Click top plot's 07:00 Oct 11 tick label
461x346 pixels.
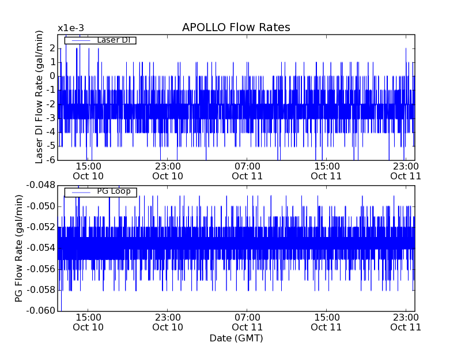[x=247, y=171]
